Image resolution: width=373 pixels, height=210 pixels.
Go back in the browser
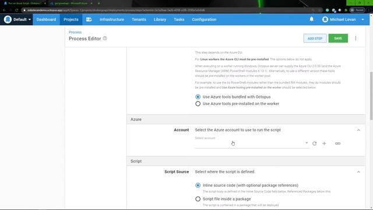pos(4,10)
